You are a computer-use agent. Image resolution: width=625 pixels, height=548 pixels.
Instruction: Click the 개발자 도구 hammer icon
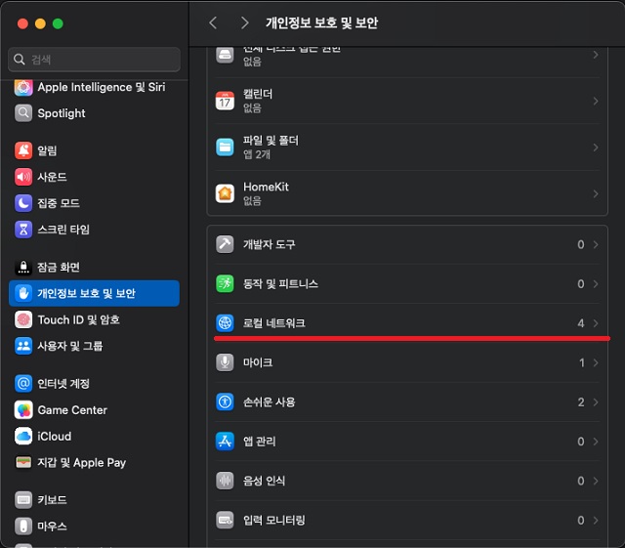(225, 244)
